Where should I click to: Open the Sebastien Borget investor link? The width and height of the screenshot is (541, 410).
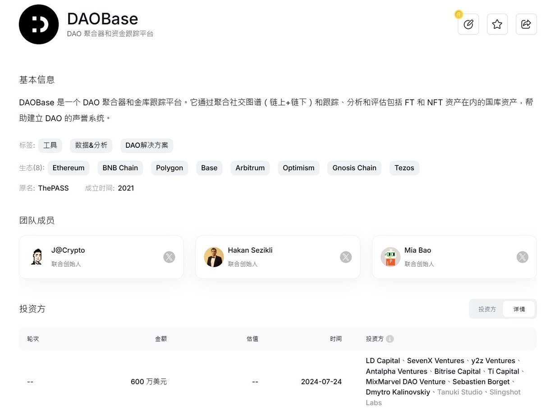click(x=481, y=382)
